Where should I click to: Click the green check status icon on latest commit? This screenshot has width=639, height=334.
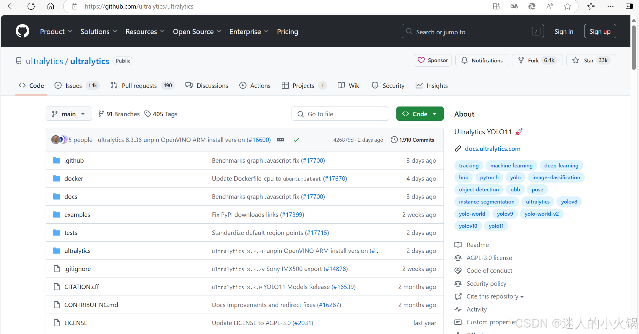tap(296, 140)
